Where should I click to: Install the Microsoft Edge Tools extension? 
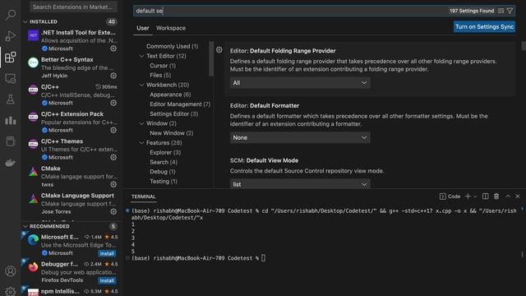coord(107,253)
